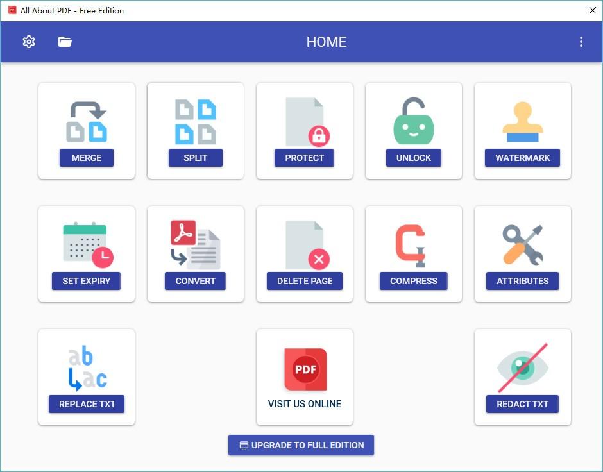Click the locked document Protect icon

point(305,122)
